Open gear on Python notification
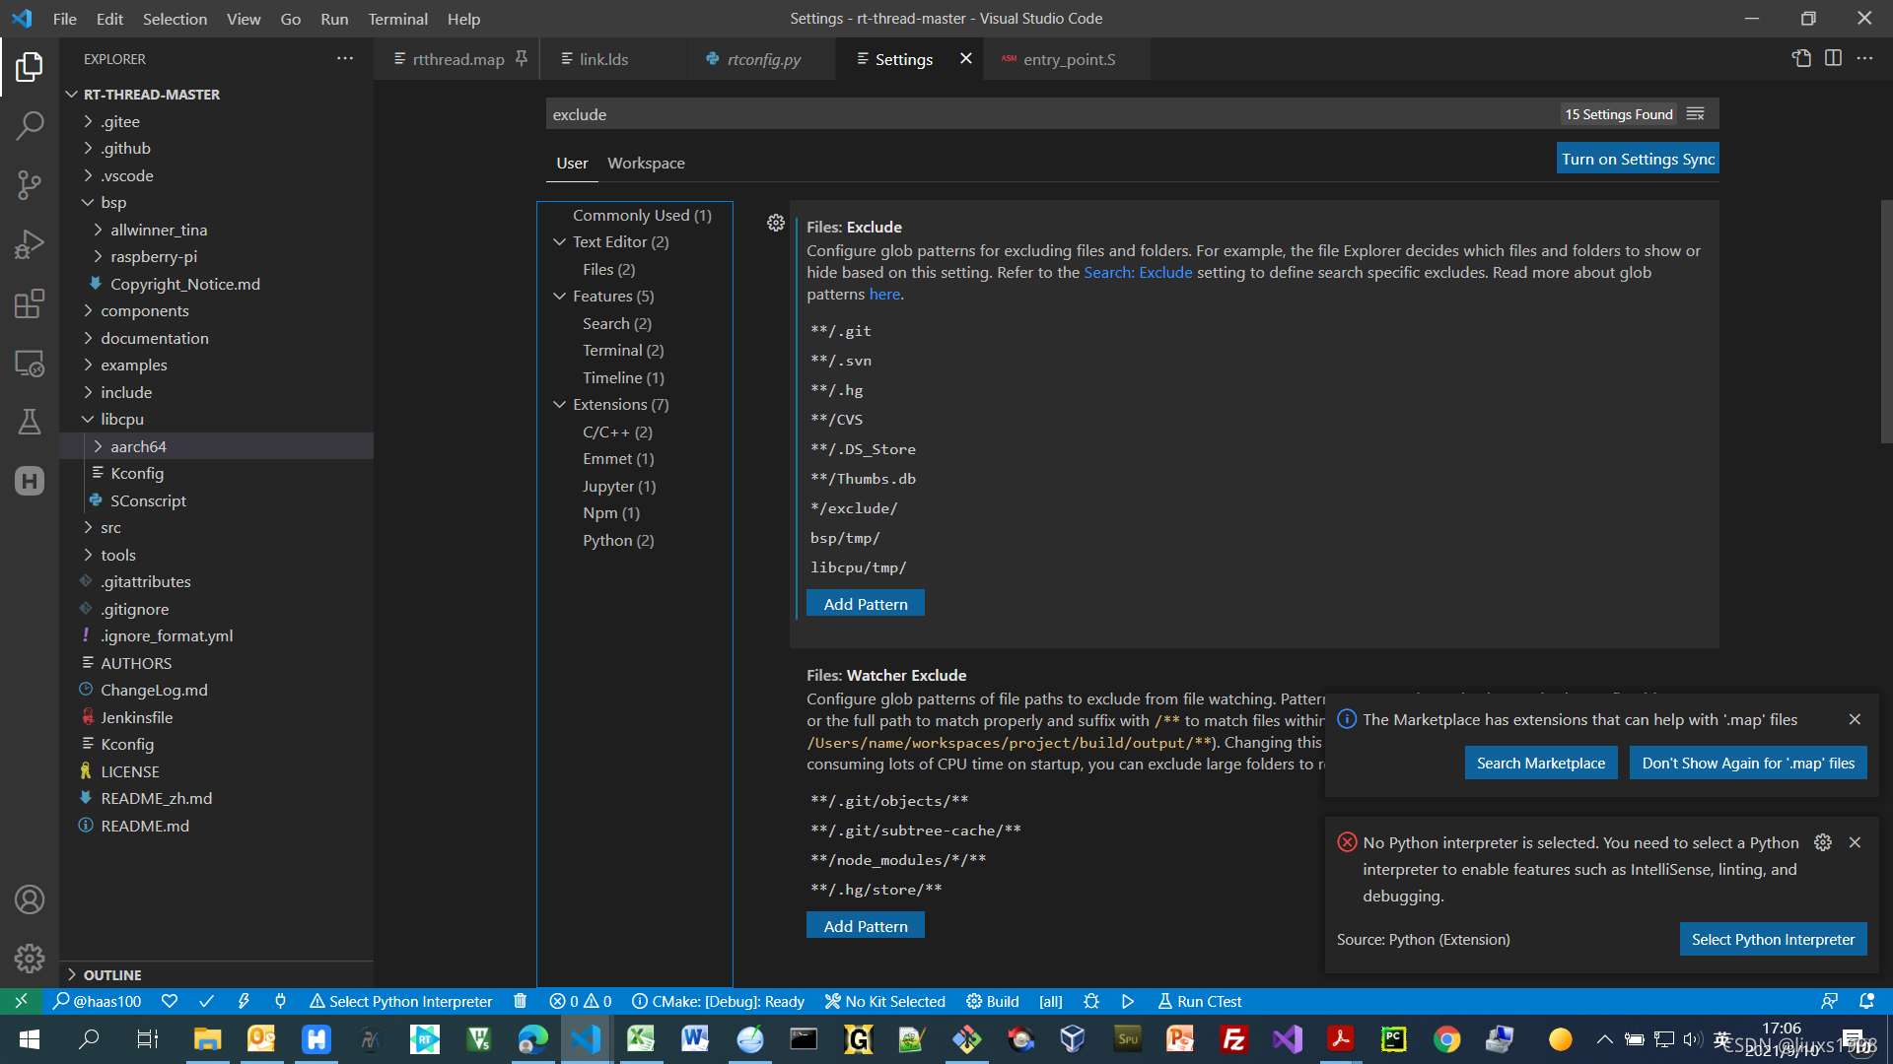Image resolution: width=1893 pixels, height=1064 pixels. (x=1823, y=842)
